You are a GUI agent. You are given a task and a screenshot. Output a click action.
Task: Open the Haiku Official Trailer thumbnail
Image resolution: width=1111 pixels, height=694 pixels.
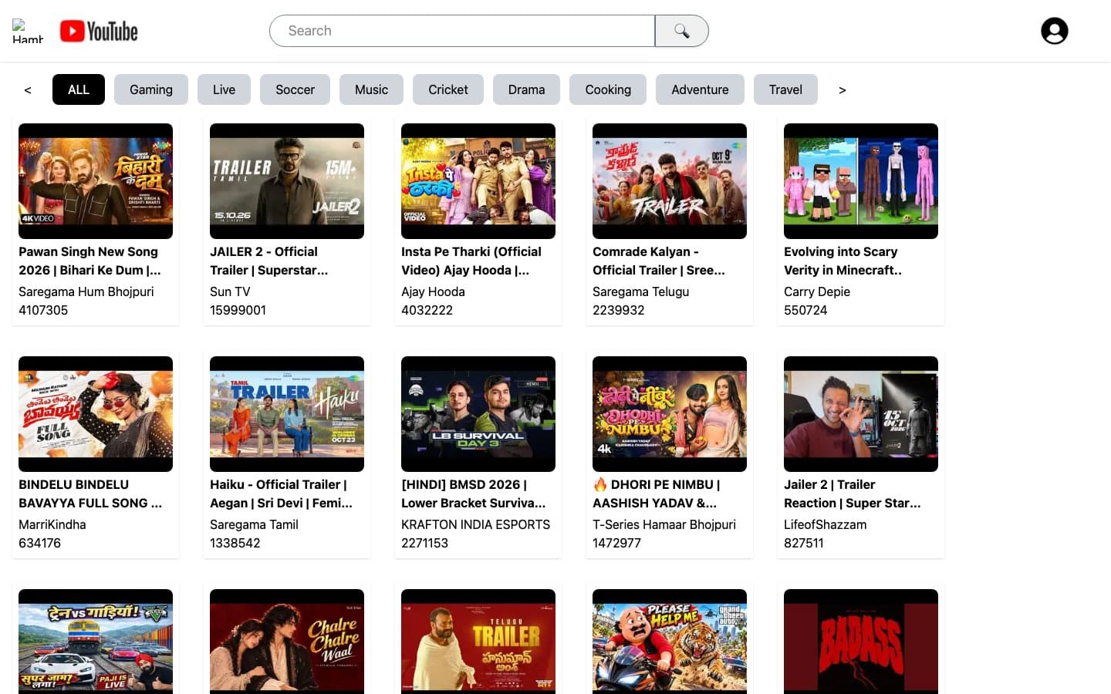pyautogui.click(x=287, y=414)
